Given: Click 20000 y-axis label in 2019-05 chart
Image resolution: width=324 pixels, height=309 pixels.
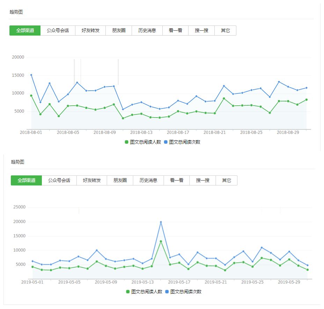Looking at the screenshot, I should (x=20, y=222).
